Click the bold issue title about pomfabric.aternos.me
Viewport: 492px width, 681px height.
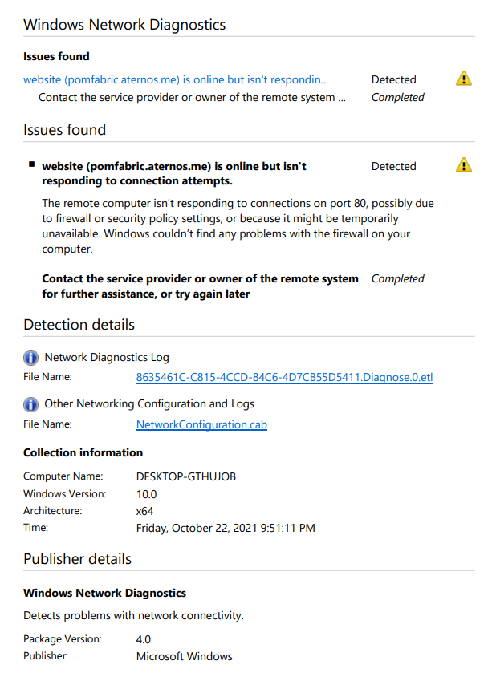pos(174,173)
